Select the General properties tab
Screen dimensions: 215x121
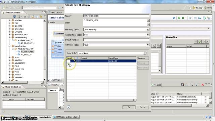(52, 90)
